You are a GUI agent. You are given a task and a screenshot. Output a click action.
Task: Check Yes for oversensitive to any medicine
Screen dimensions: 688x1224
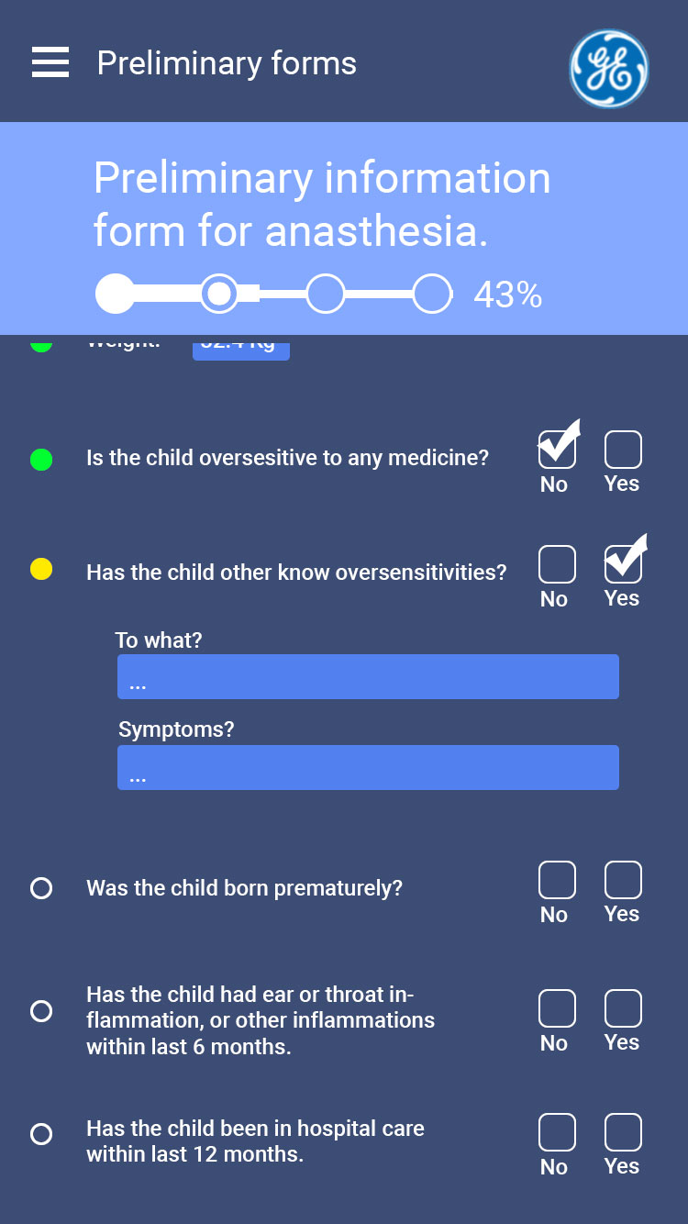[623, 450]
